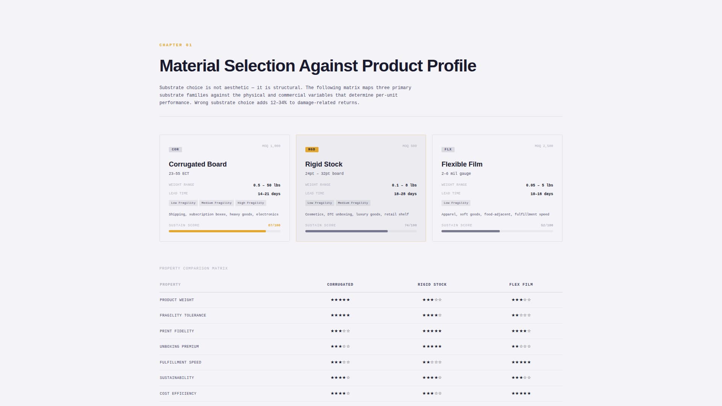Expand the Corrugated Board card
Viewport: 722px width, 406px height.
(x=224, y=188)
